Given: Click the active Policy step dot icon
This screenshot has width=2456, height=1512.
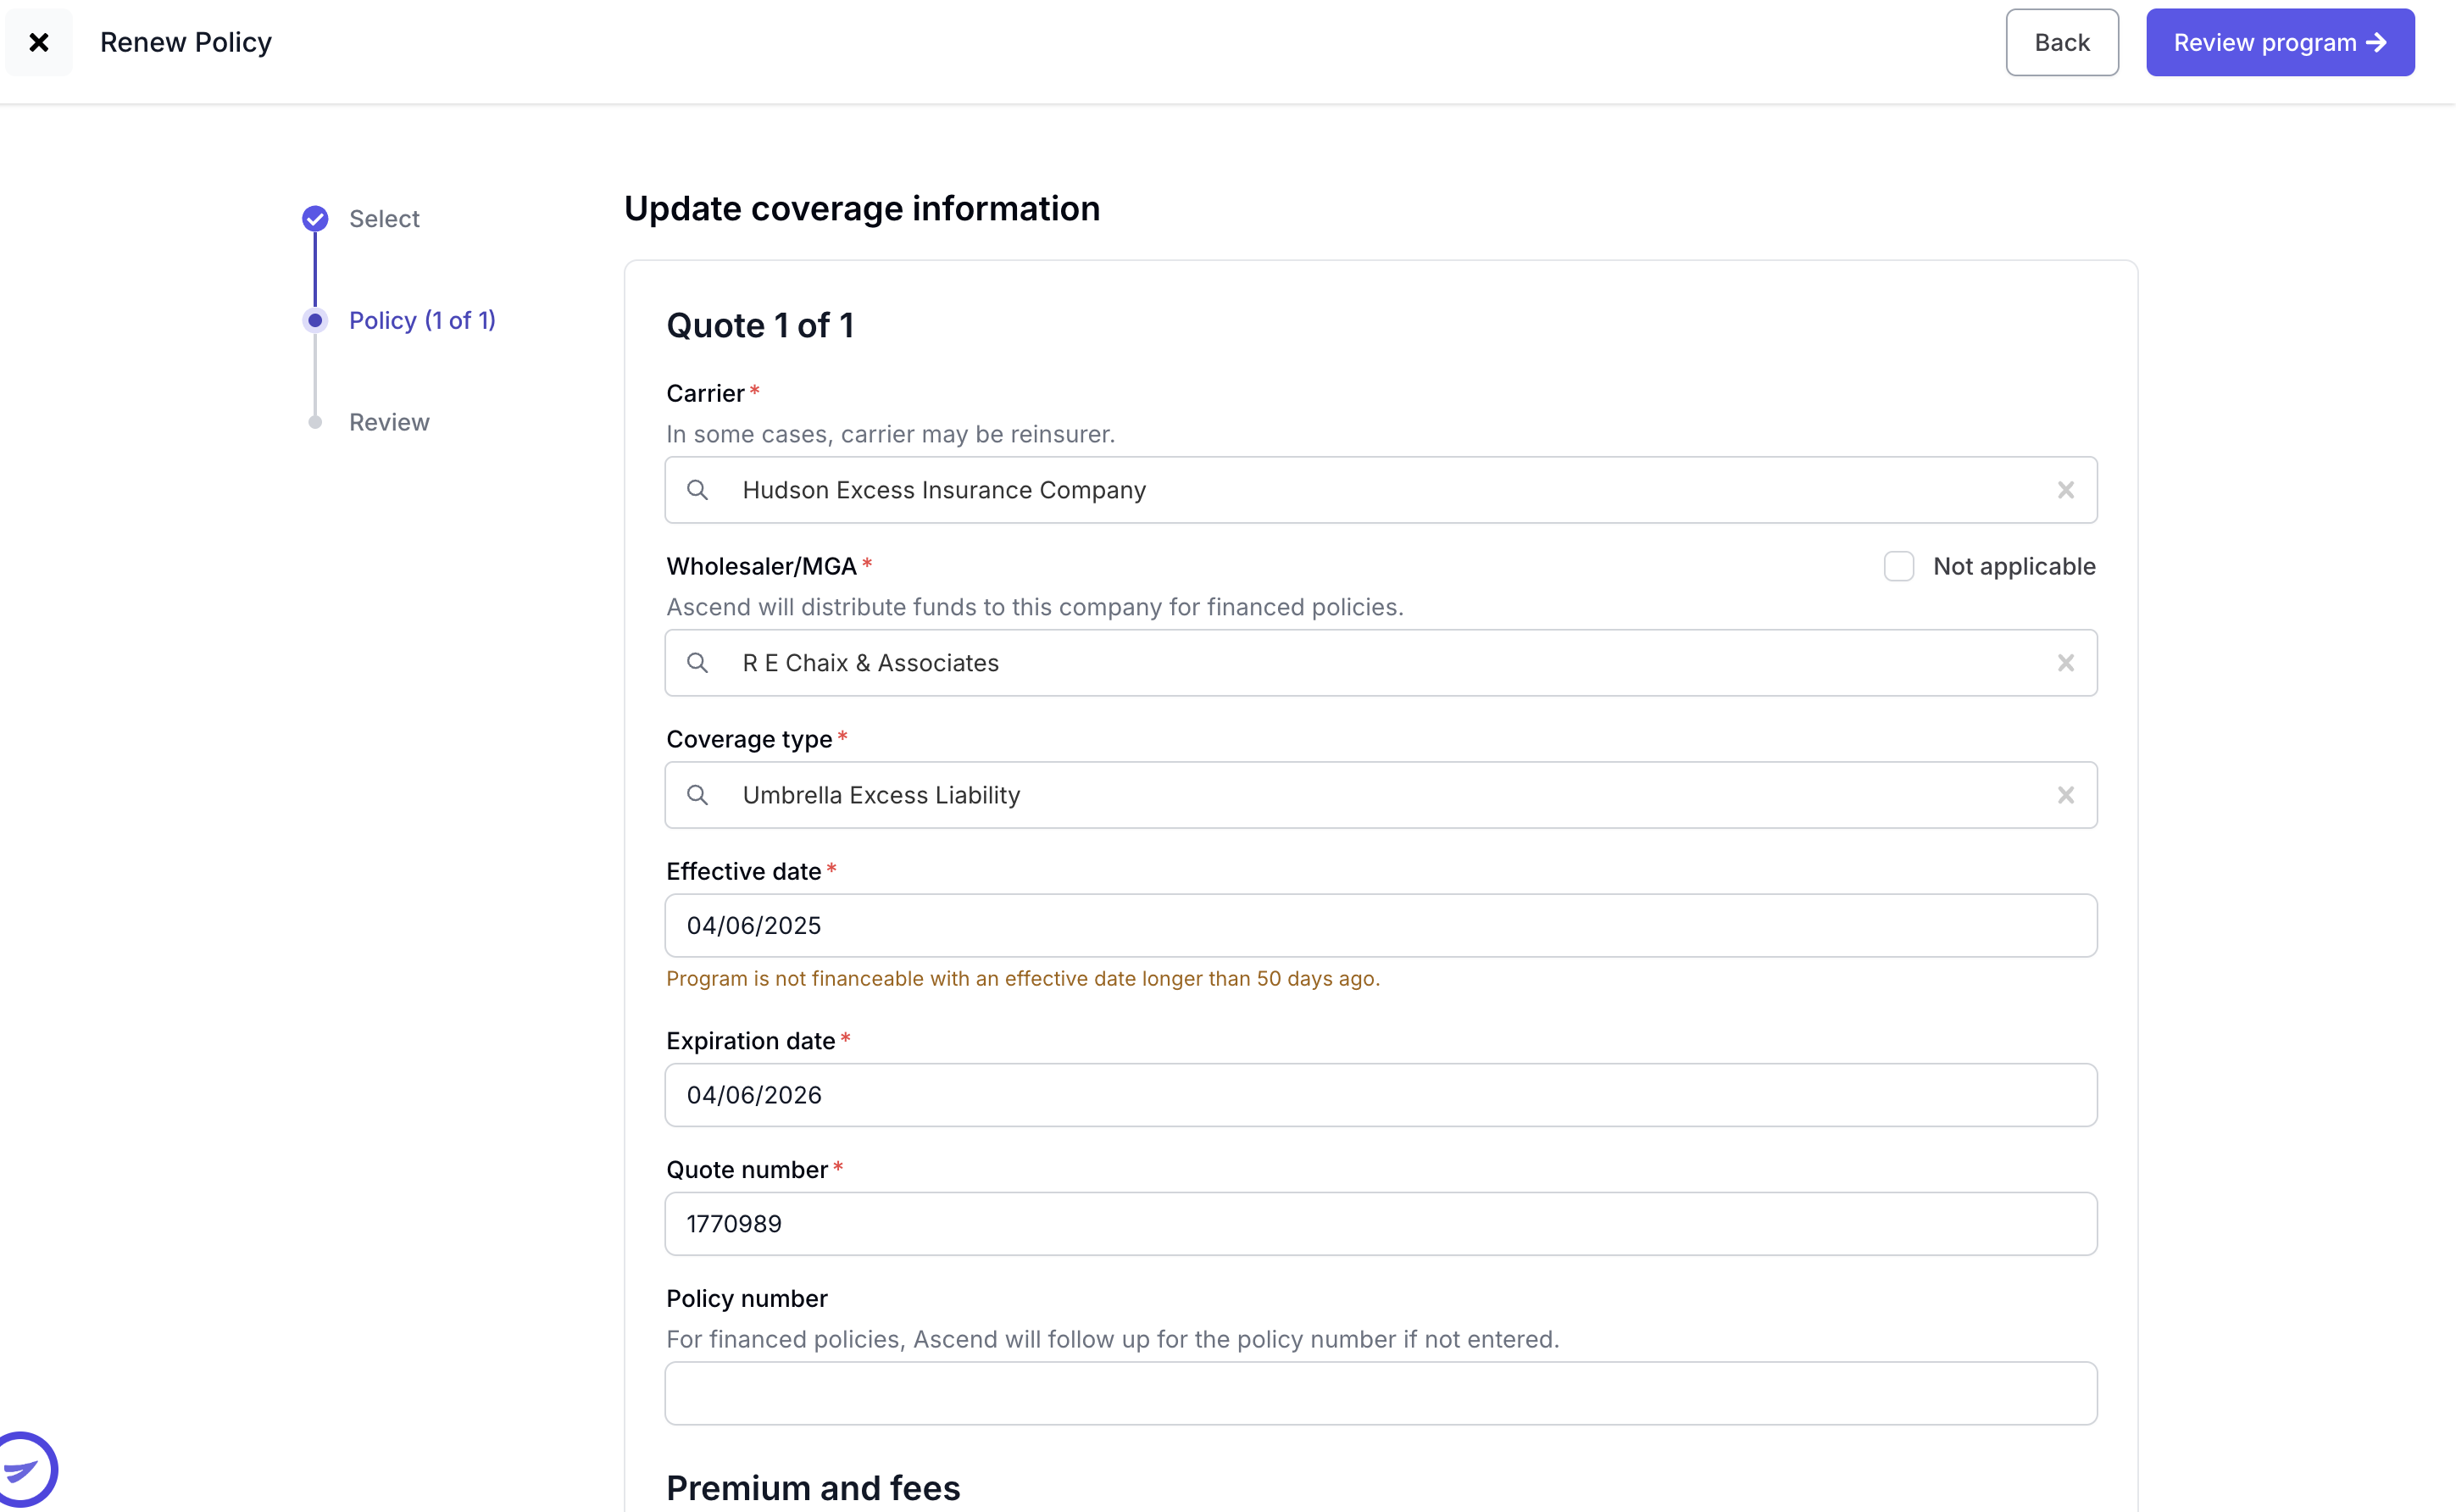Looking at the screenshot, I should (x=315, y=320).
